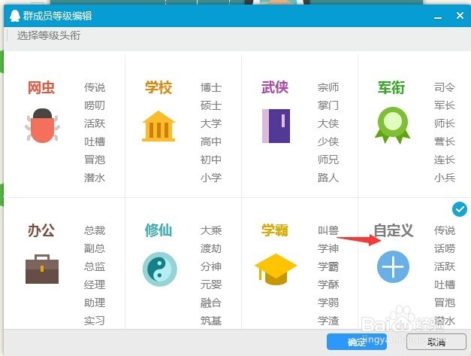Image resolution: width=471 pixels, height=356 pixels.
Task: Select the 学校 school building icon
Action: point(159,126)
